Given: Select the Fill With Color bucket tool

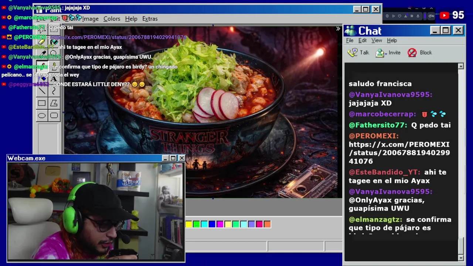Looking at the screenshot, I should tap(54, 41).
